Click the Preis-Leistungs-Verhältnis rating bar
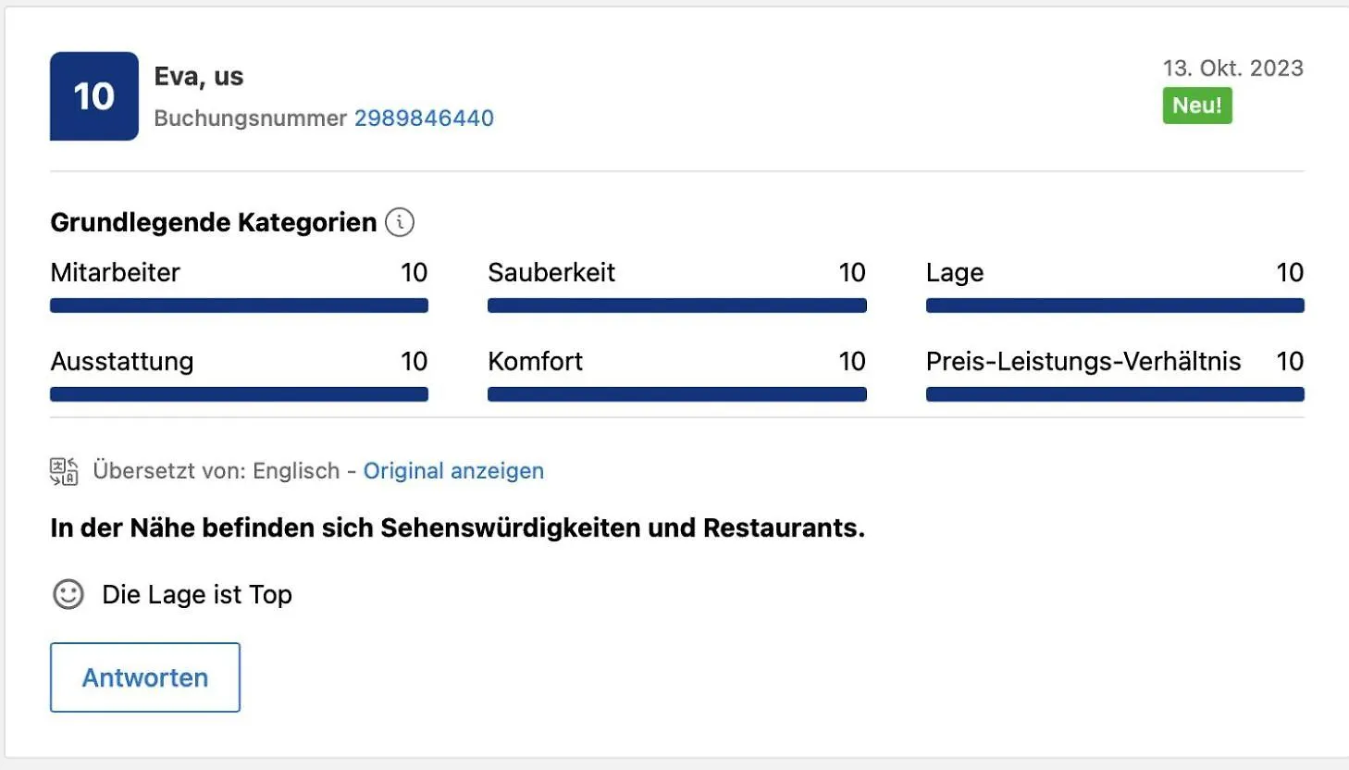1349x770 pixels. pos(1115,394)
